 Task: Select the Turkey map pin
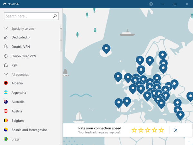point(178,103)
